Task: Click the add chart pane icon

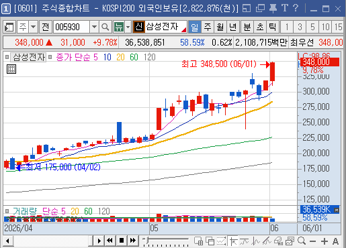Action: point(198,241)
